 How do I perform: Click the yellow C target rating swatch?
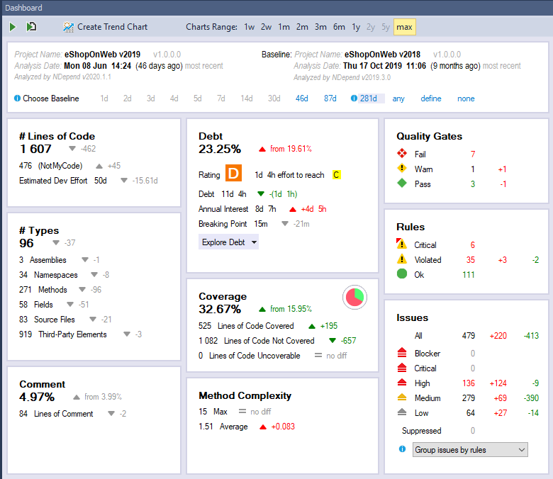tap(337, 174)
